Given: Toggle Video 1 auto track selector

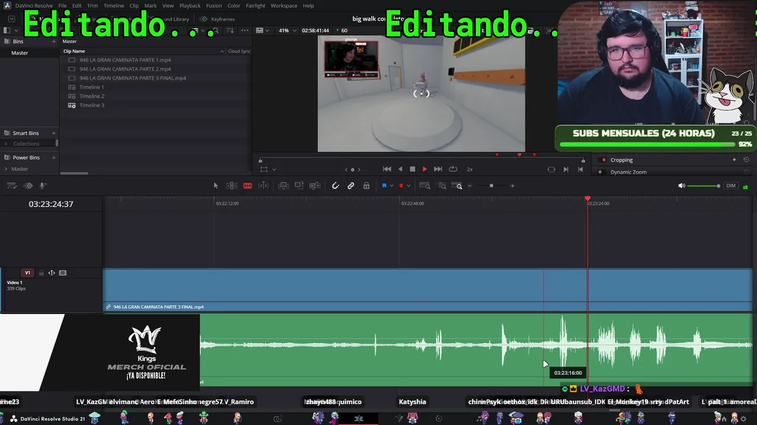Looking at the screenshot, I should tap(51, 273).
